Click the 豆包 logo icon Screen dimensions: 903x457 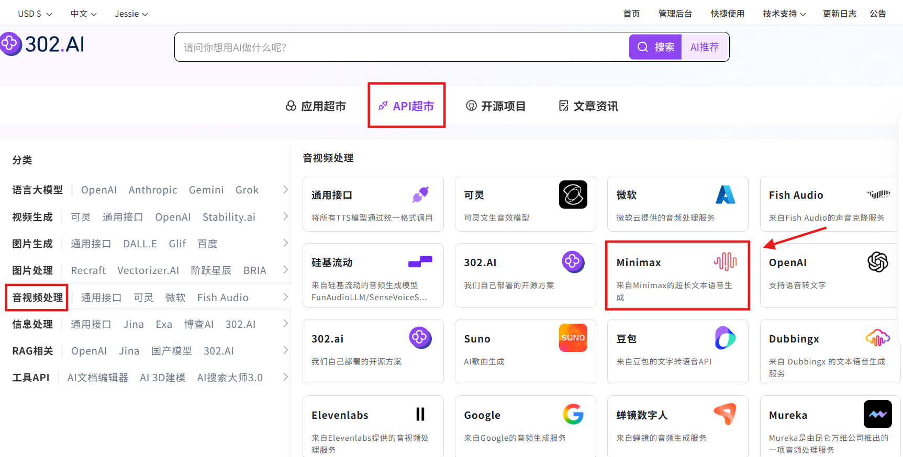point(726,338)
